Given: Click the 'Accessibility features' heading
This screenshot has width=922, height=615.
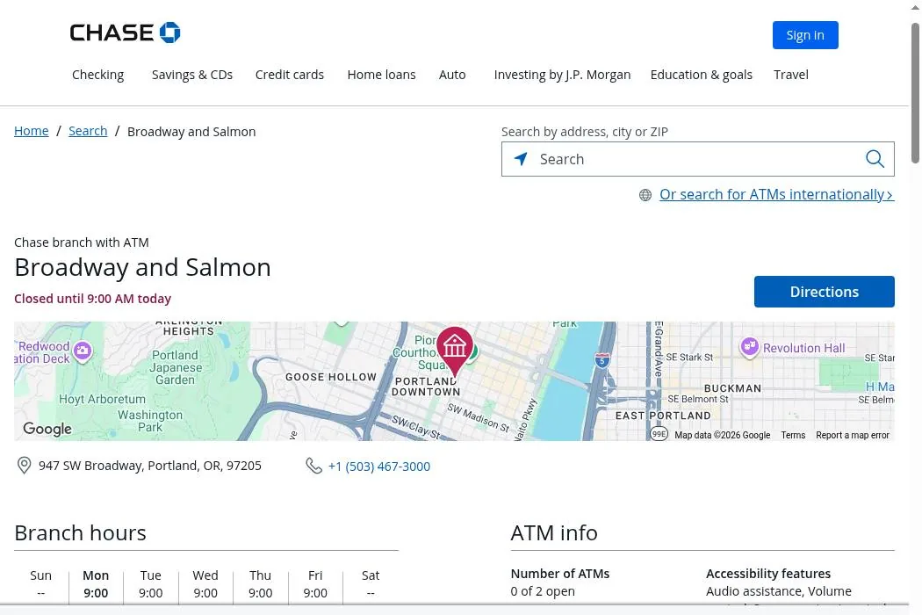Looking at the screenshot, I should pos(768,573).
